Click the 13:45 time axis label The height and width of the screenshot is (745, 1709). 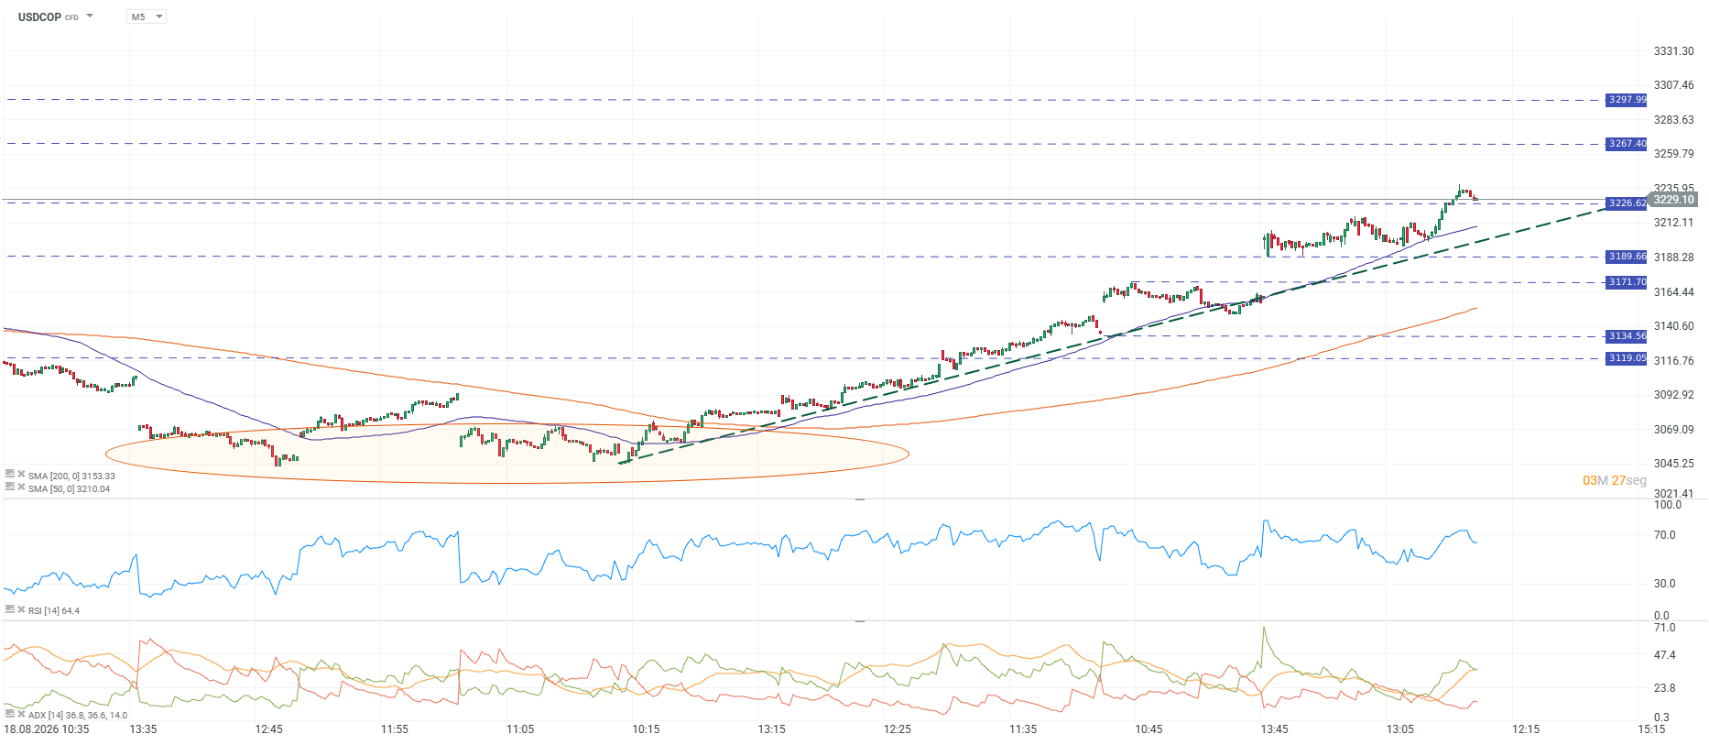coord(1274,729)
